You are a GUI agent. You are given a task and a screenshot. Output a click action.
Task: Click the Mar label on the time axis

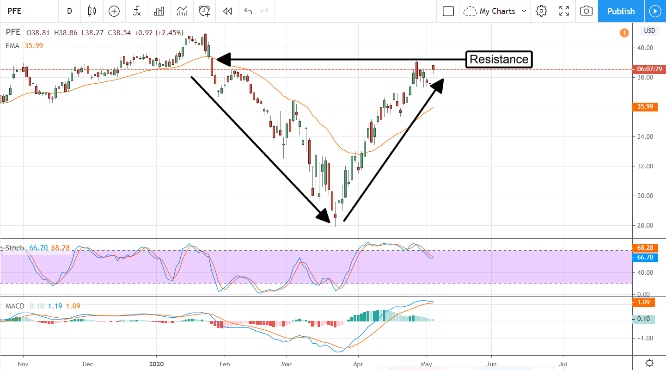tap(286, 364)
